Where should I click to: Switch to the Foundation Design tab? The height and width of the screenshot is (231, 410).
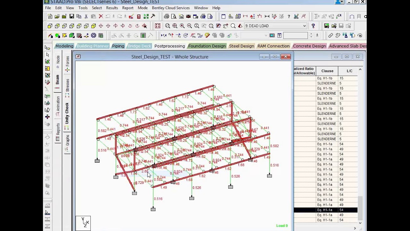tap(207, 46)
